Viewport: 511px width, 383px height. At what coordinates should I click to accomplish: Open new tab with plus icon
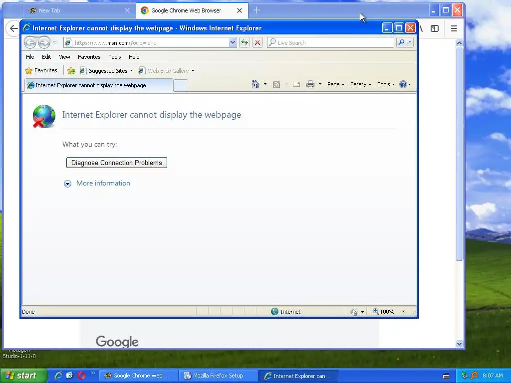(256, 10)
